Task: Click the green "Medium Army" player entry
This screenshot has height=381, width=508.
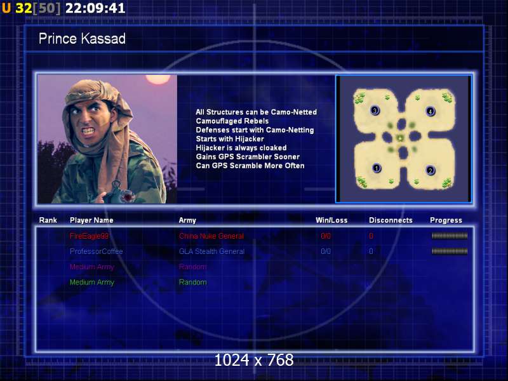Action: pyautogui.click(x=92, y=282)
